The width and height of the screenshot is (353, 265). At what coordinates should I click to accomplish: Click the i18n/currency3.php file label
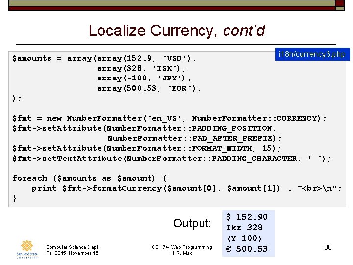(x=312, y=54)
